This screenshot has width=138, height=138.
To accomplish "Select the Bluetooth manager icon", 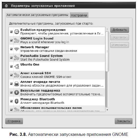I will tap(17, 101).
